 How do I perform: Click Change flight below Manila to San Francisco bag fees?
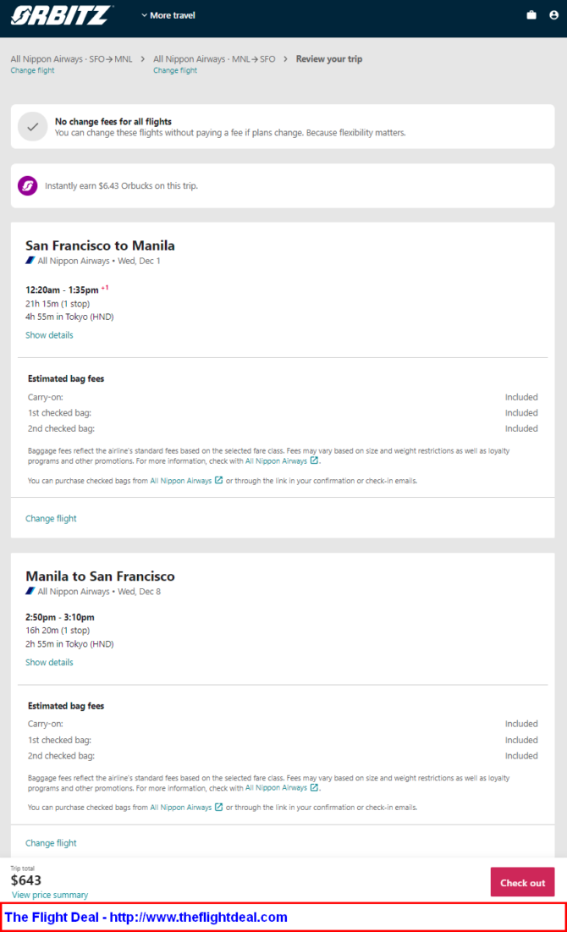[x=51, y=843]
